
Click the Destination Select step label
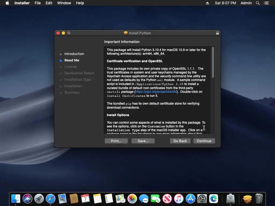(x=79, y=73)
